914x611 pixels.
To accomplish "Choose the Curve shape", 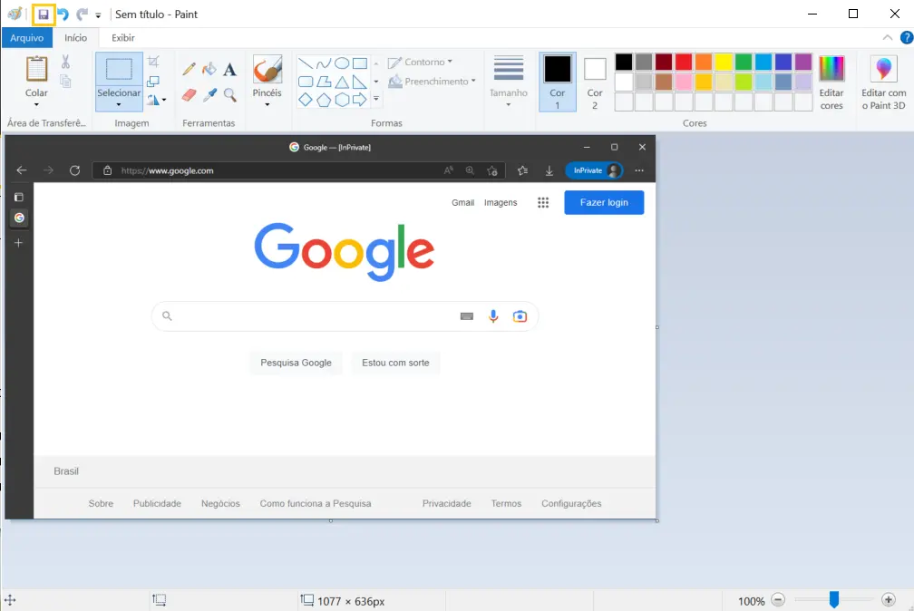I will (324, 63).
